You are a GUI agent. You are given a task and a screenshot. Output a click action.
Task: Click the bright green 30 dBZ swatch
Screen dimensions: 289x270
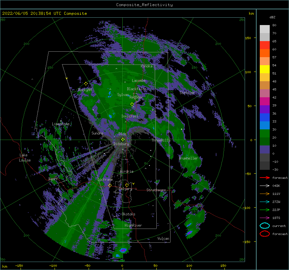tap(265, 134)
